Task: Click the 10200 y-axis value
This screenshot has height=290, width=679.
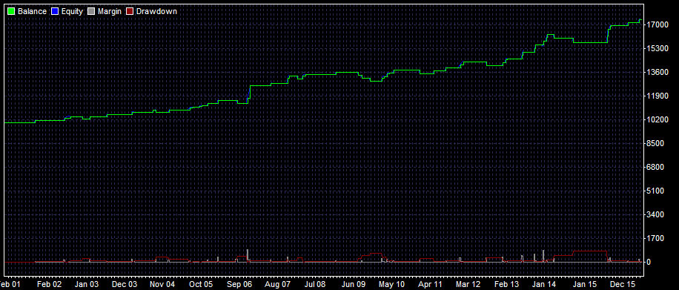Action: tap(657, 119)
